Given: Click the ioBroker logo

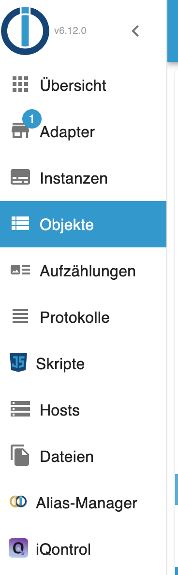Looking at the screenshot, I should (25, 31).
